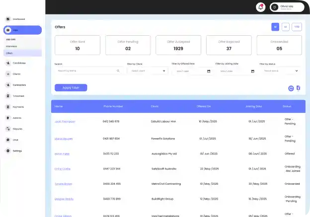
Task: Click the Joining Date column header
Action: (x=254, y=106)
